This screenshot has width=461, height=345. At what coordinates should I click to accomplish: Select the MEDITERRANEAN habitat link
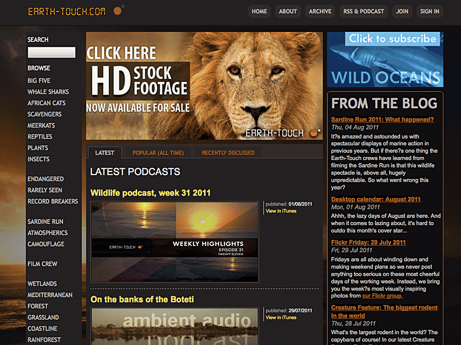[50, 295]
